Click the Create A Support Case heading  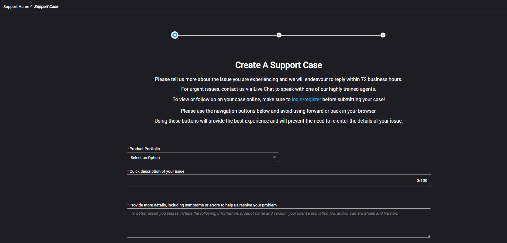tap(278, 65)
